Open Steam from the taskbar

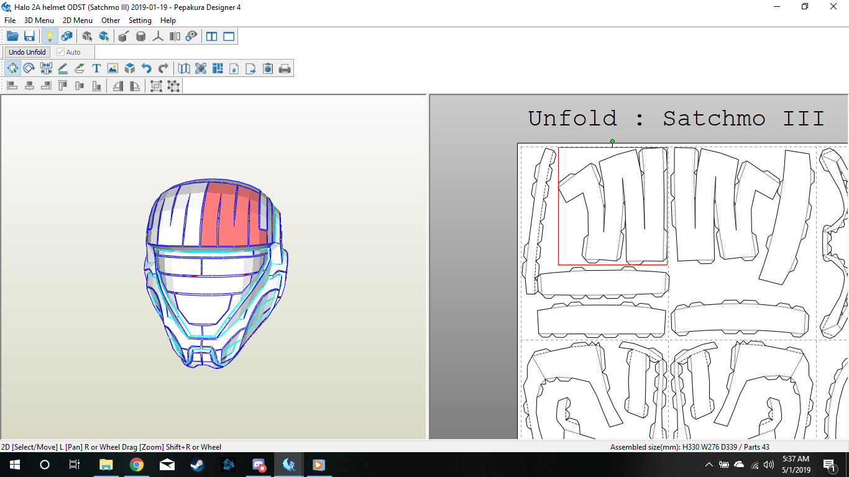point(197,465)
